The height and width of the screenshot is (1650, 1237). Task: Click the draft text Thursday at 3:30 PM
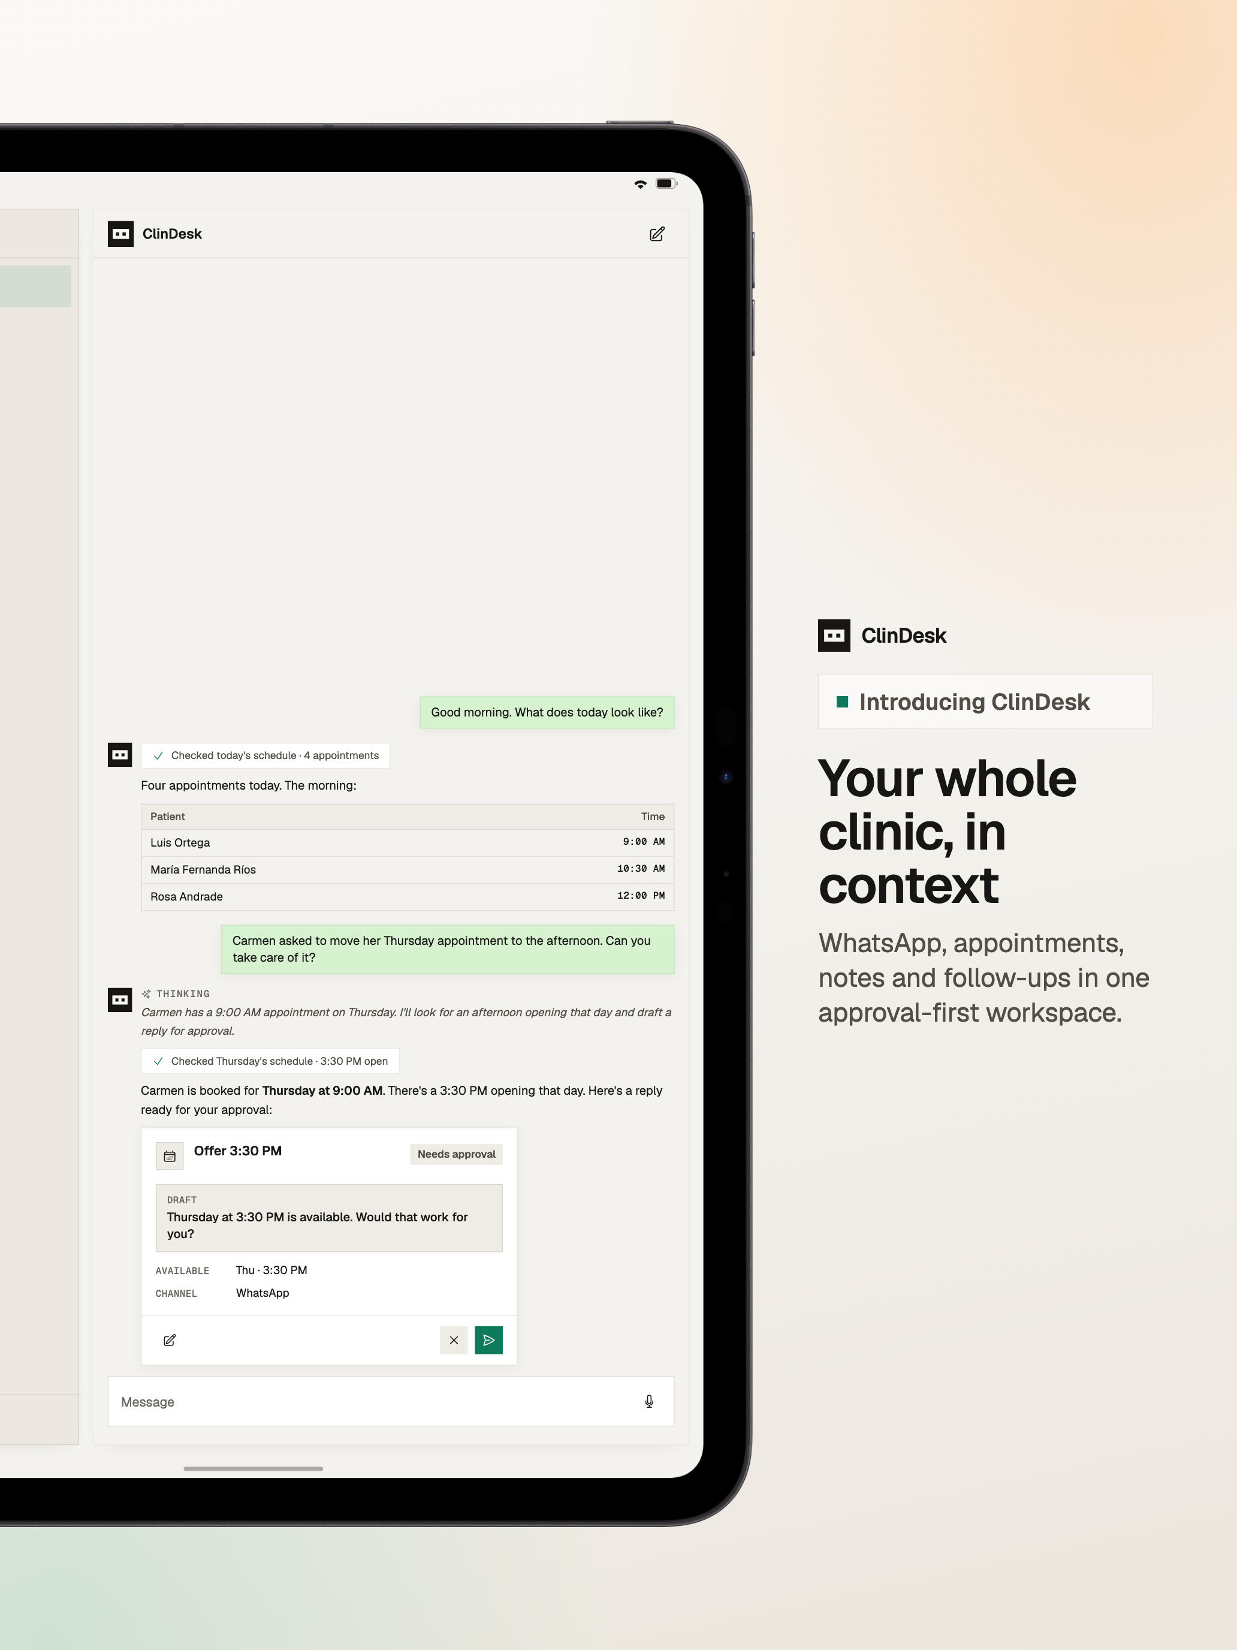click(317, 1225)
